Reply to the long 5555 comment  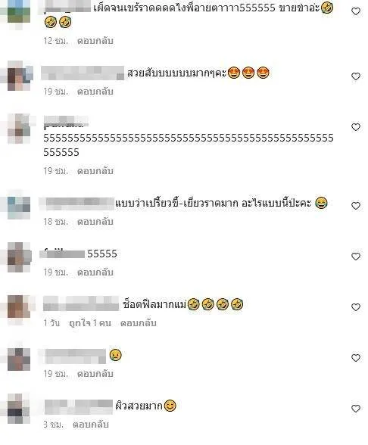(x=95, y=171)
